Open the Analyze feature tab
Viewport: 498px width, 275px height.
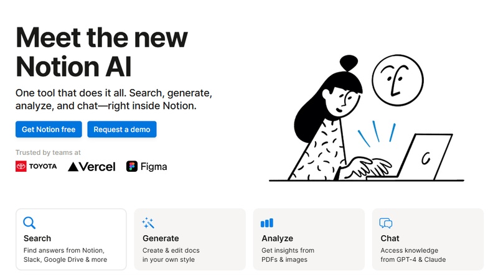309,239
